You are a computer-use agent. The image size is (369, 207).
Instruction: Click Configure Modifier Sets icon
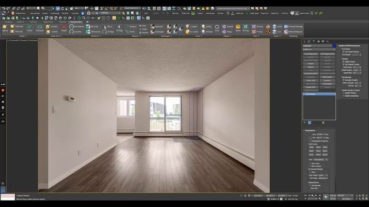[323, 122]
